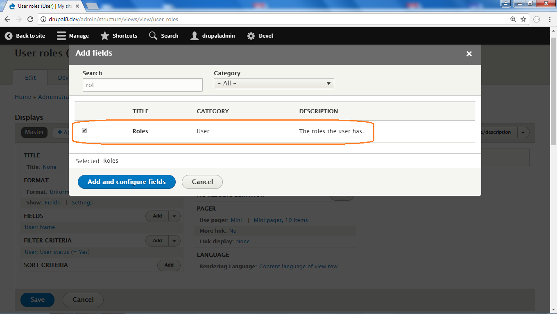Save the view
This screenshot has height=314, width=557.
tap(37, 300)
